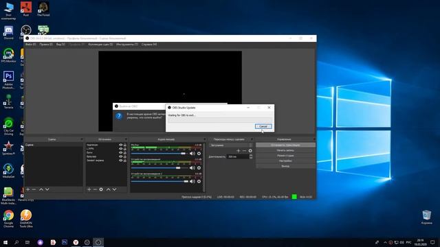The image size is (440, 247).
Task: Toggle lock icon of the topmost source
Action: click(125, 145)
